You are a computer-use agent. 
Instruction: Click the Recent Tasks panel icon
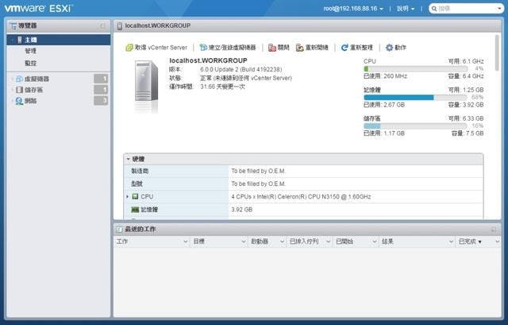pos(119,230)
